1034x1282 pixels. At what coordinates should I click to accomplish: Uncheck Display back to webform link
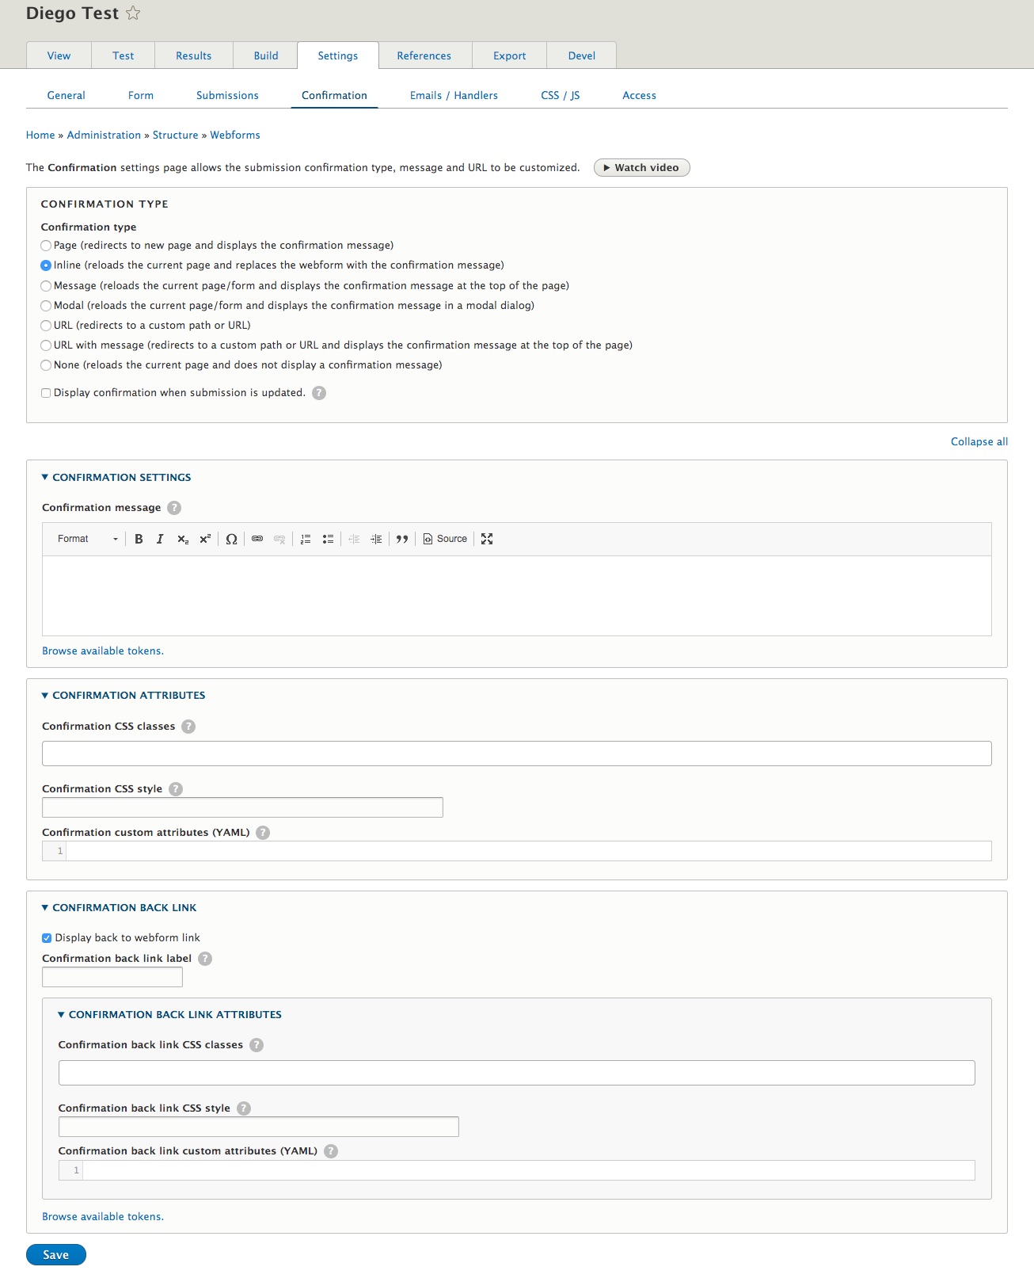(x=47, y=938)
